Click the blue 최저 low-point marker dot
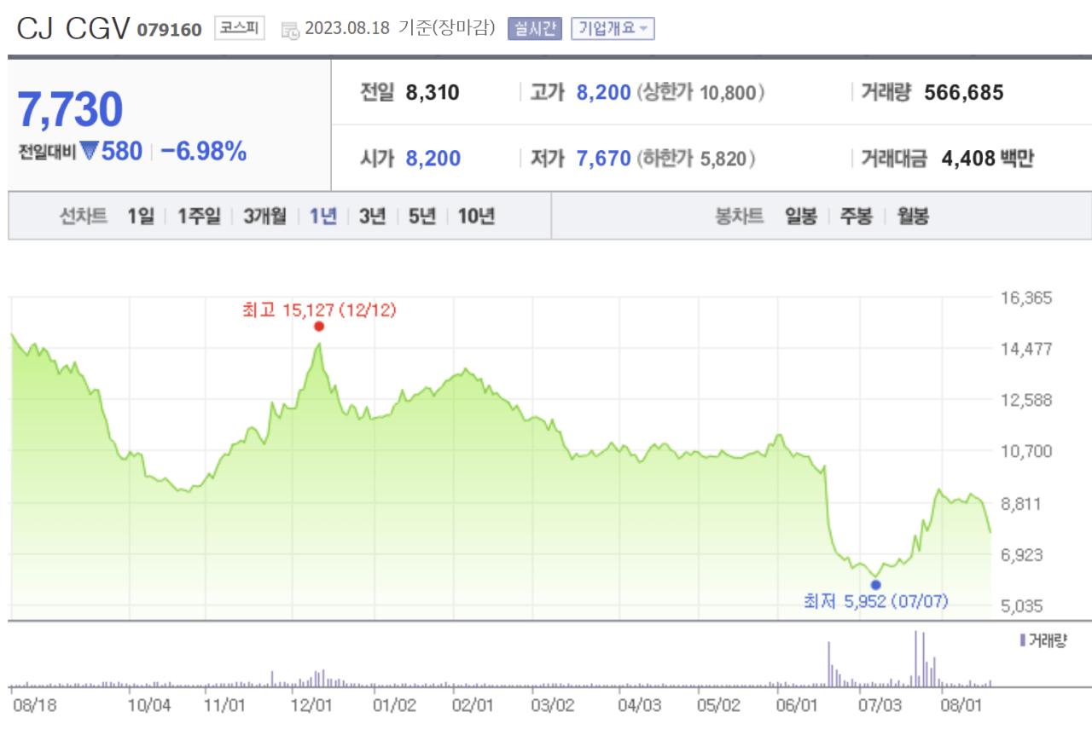Screen dimensions: 1092x741 click(875, 584)
